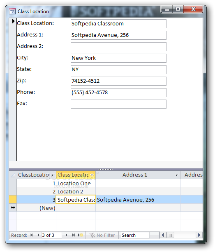The width and height of the screenshot is (215, 252).
Task: Click the select-all datasheet corner
Action: point(13,175)
